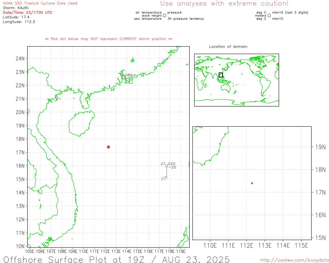Click the red storm dot in zoomed inset map

[252, 183]
